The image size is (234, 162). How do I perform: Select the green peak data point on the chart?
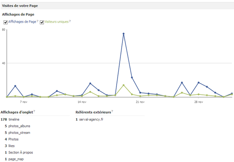point(124,85)
